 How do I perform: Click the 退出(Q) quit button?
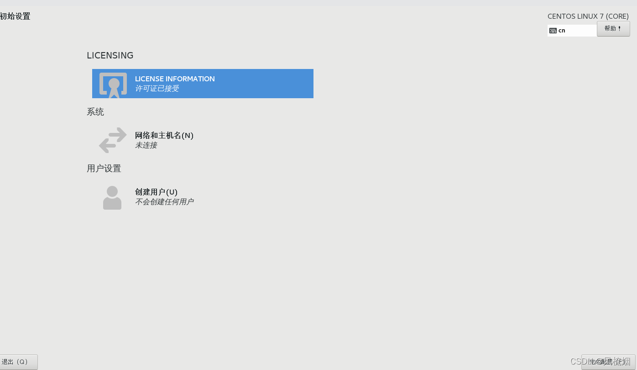[19, 362]
